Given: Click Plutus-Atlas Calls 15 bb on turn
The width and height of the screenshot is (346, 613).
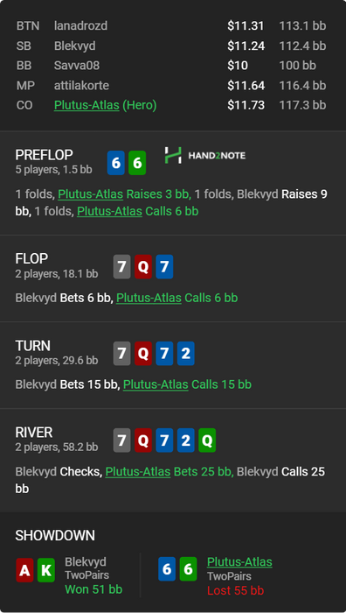Looking at the screenshot, I should [x=187, y=384].
